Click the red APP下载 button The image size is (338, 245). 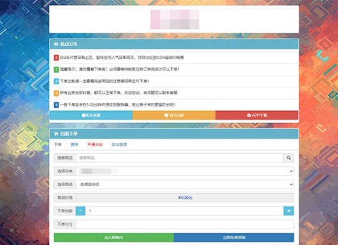(257, 115)
